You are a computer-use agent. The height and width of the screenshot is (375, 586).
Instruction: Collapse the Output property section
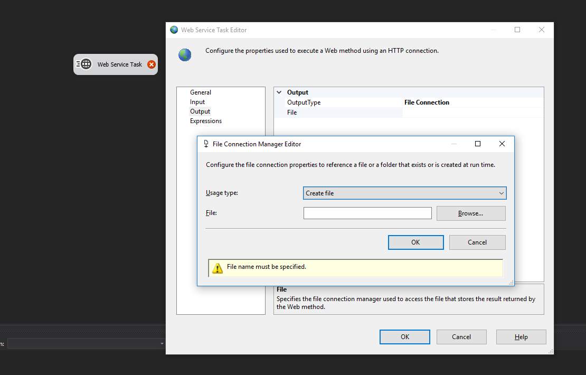tap(279, 92)
